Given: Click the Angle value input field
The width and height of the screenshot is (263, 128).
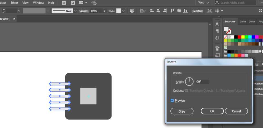Looking at the screenshot, I should (x=202, y=82).
